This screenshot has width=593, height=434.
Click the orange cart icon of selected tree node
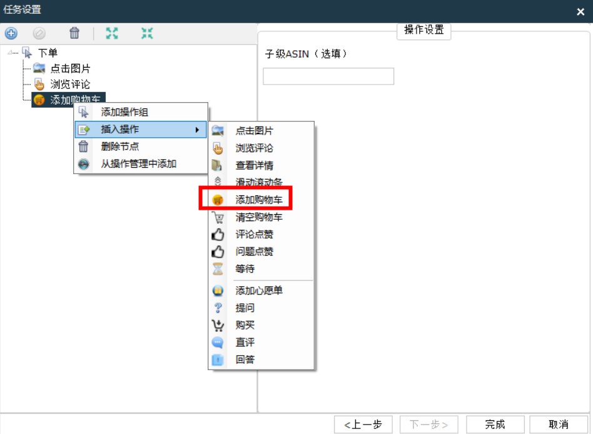click(39, 100)
